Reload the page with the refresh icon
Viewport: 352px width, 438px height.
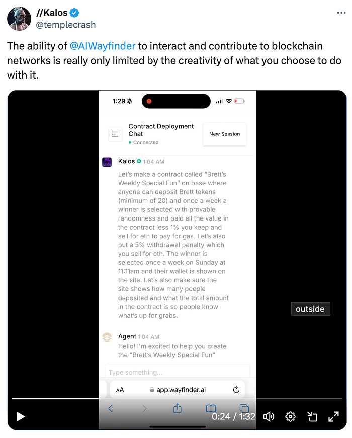click(236, 389)
